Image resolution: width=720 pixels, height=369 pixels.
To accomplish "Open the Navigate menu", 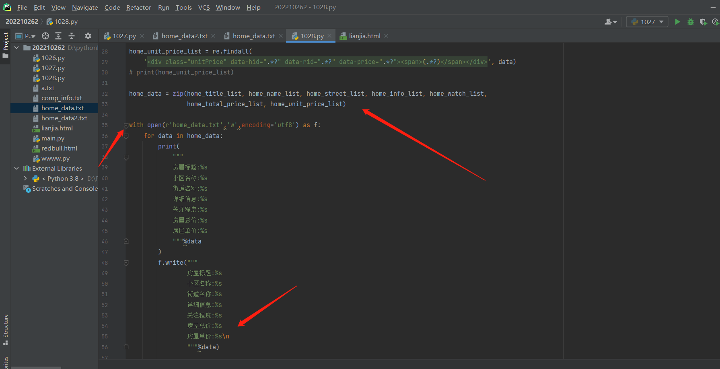I will pyautogui.click(x=85, y=7).
